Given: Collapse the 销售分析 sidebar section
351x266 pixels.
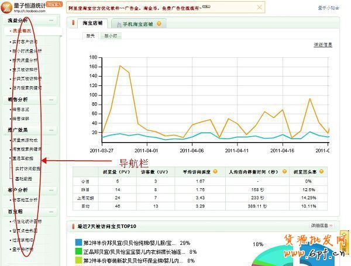Looking at the screenshot, I should 51,100.
